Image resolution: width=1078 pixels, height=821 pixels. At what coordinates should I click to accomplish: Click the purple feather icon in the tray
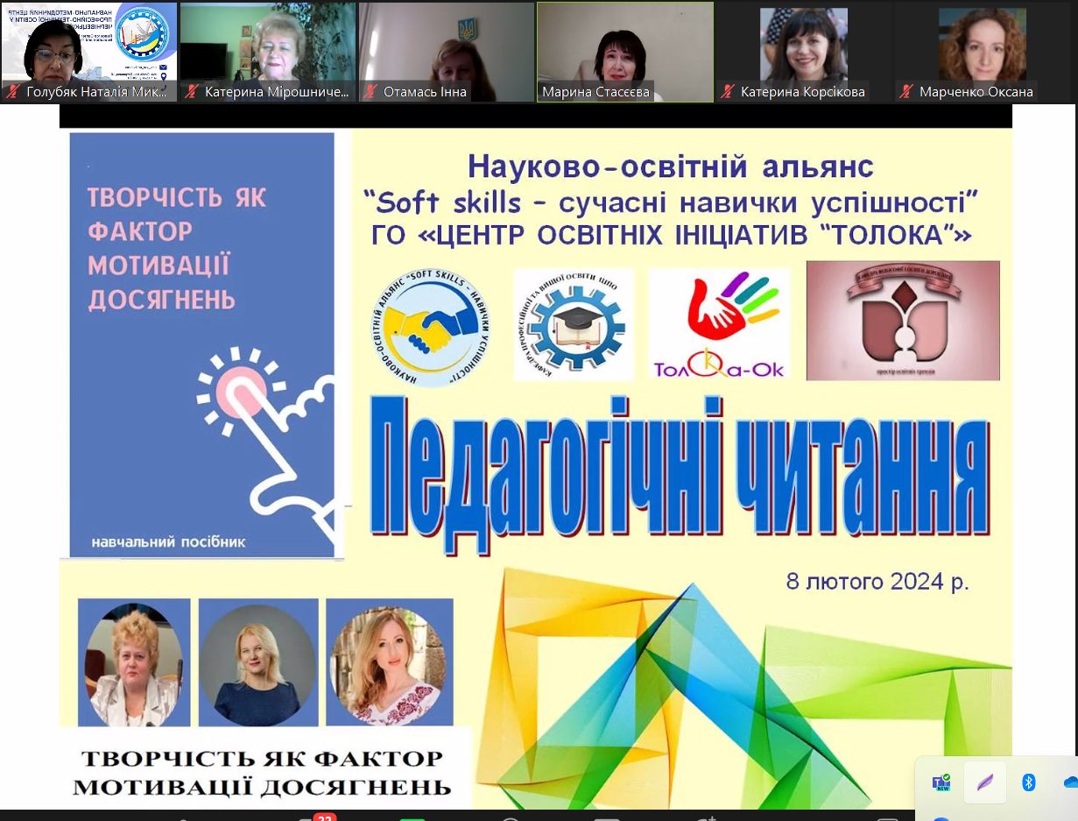(985, 782)
